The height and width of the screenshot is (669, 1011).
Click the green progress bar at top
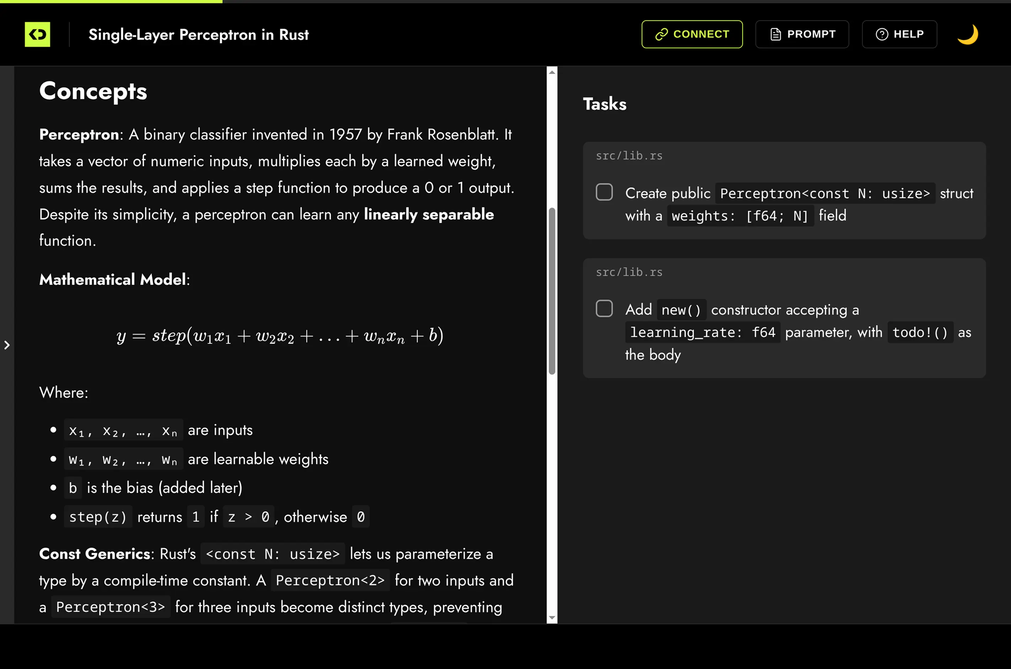(x=111, y=2)
